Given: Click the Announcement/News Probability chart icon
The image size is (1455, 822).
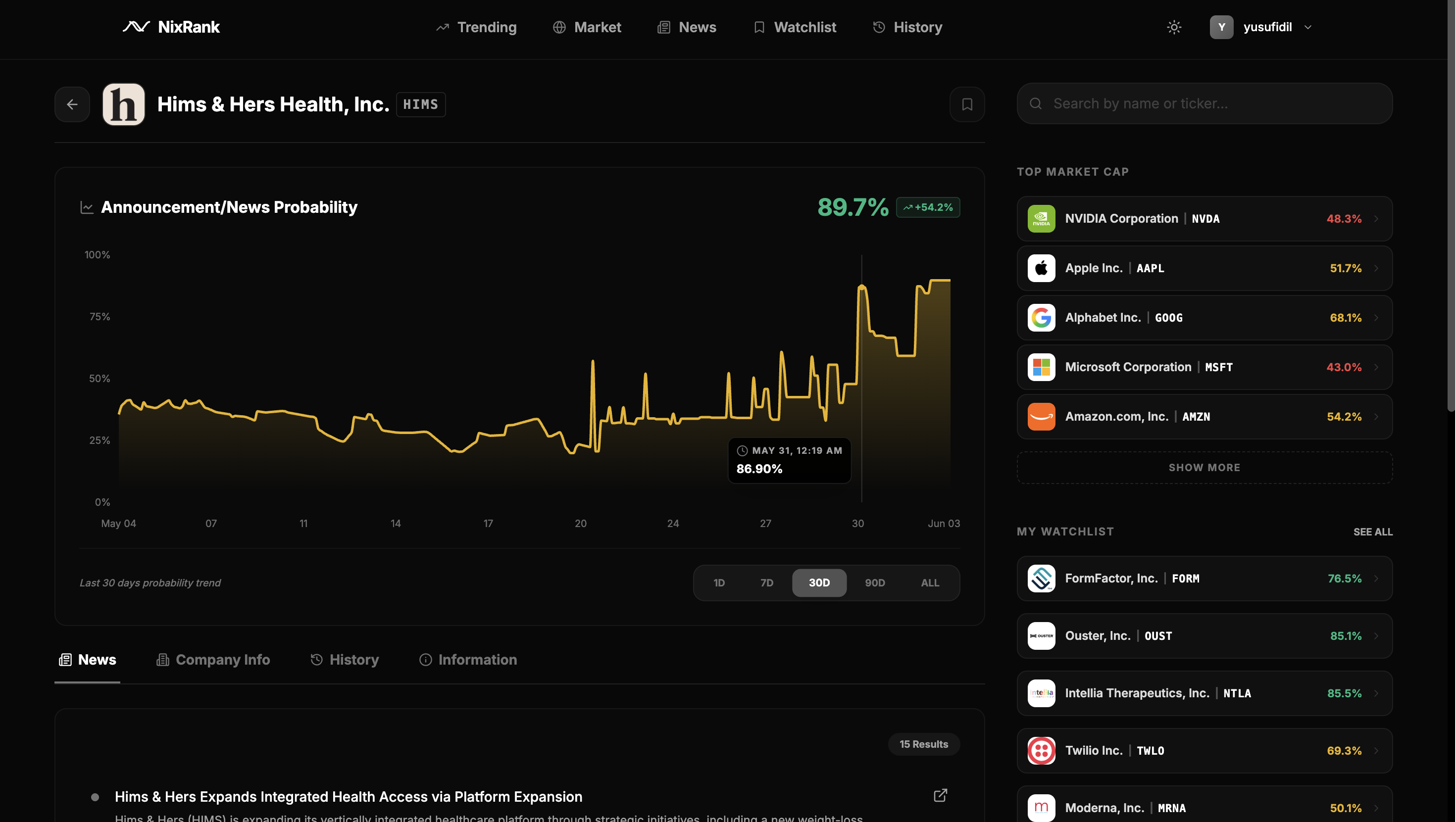Looking at the screenshot, I should pos(87,207).
